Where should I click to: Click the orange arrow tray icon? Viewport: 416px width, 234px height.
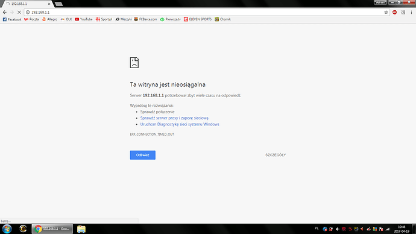pyautogui.click(x=362, y=229)
